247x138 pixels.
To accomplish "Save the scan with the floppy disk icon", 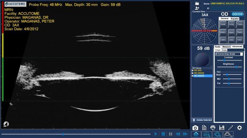I will 222,128.
